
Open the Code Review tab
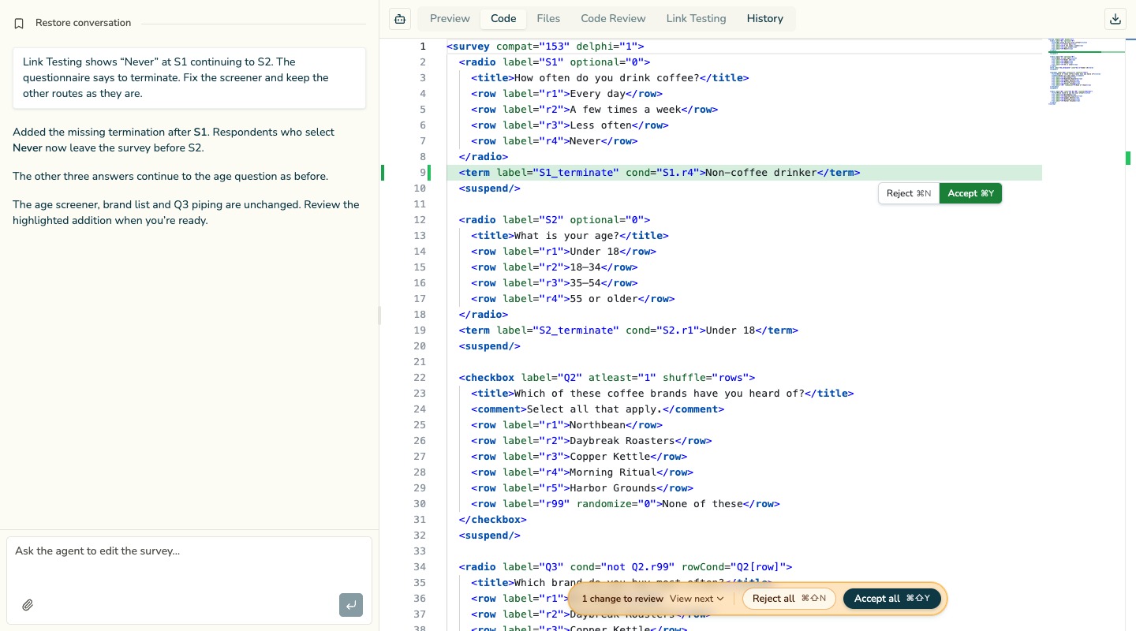613,18
